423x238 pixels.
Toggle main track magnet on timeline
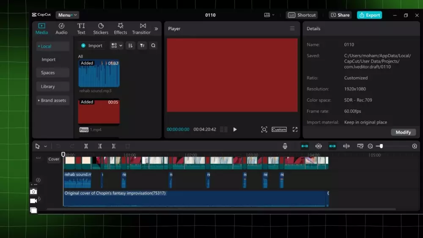(305, 146)
